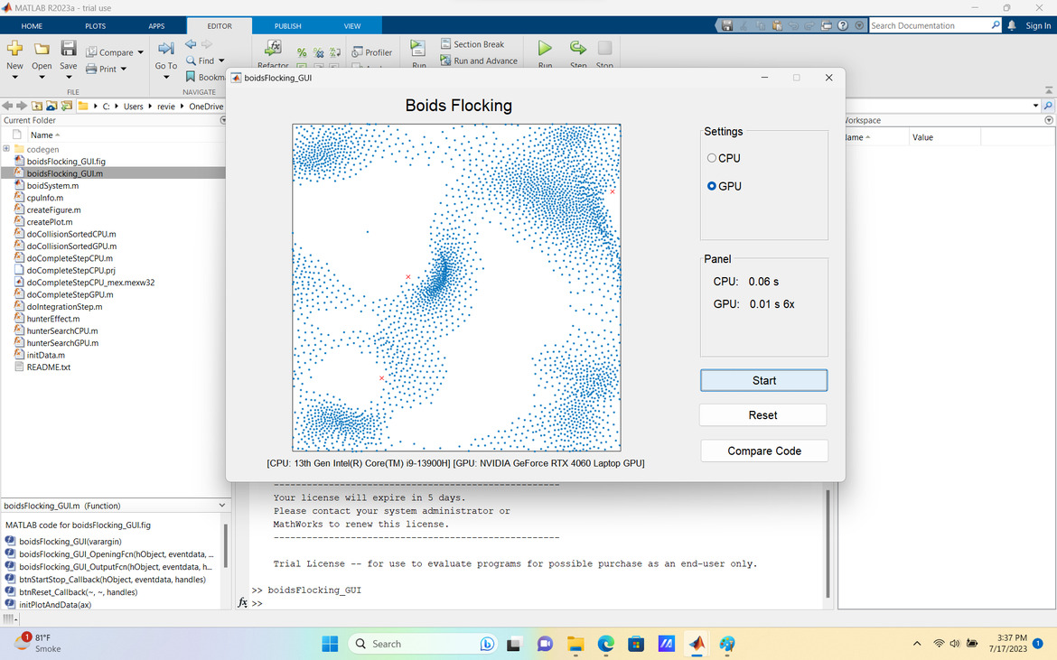Click the Find magnifier icon
This screenshot has width=1057, height=660.
[191, 60]
